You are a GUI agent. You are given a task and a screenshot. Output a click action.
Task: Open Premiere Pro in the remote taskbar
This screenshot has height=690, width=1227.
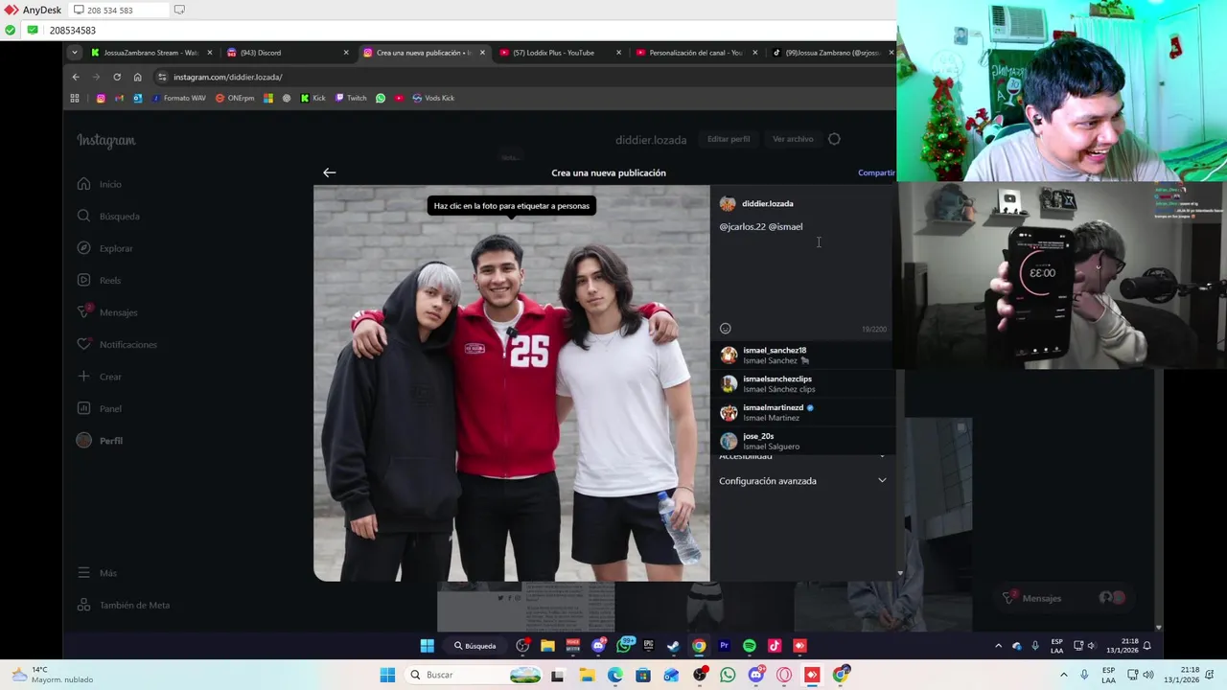[x=724, y=646]
